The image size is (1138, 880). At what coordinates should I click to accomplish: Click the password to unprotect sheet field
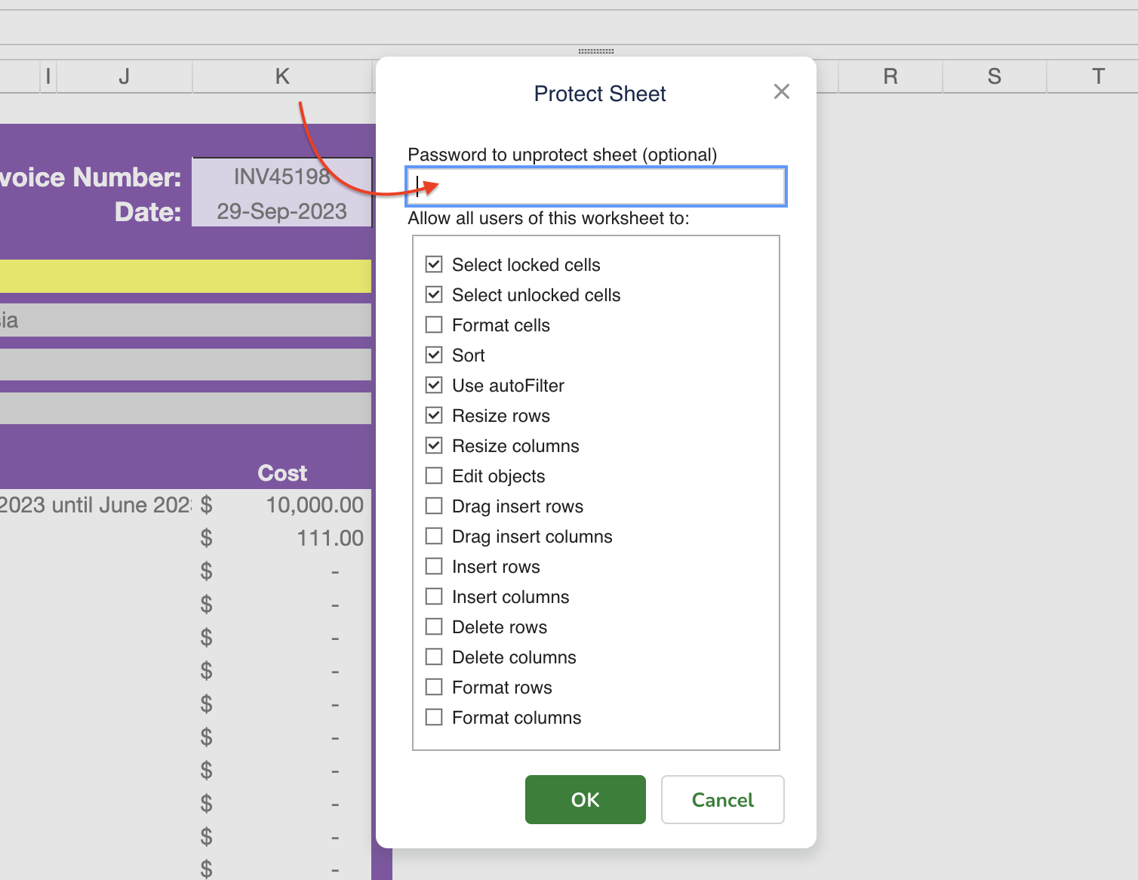pyautogui.click(x=596, y=186)
